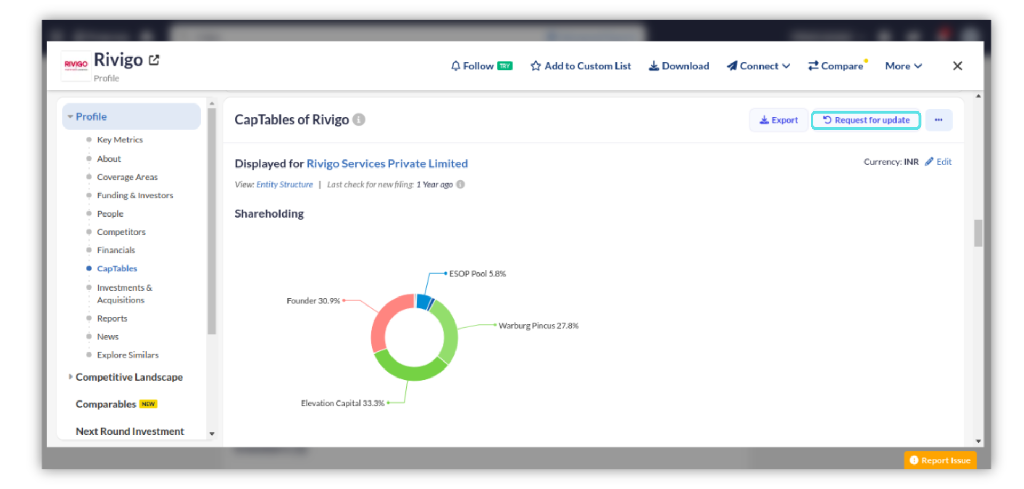Click the three-dots more options button
Image resolution: width=1024 pixels, height=489 pixels.
coord(938,120)
